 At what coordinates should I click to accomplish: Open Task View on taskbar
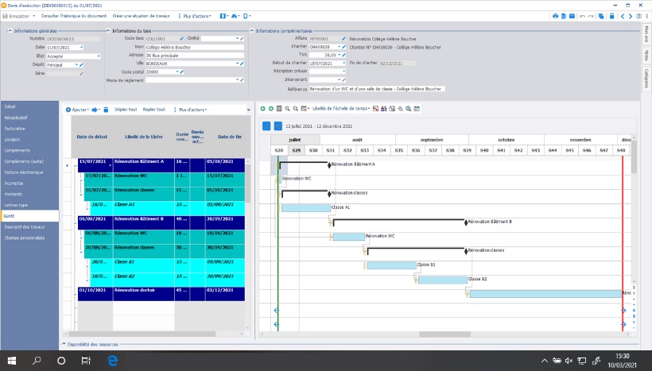(x=86, y=361)
